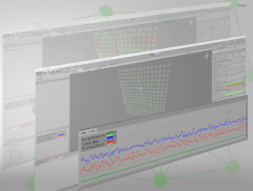Open the File menu in front Unity window
This screenshot has height=191, width=253.
[x=38, y=70]
